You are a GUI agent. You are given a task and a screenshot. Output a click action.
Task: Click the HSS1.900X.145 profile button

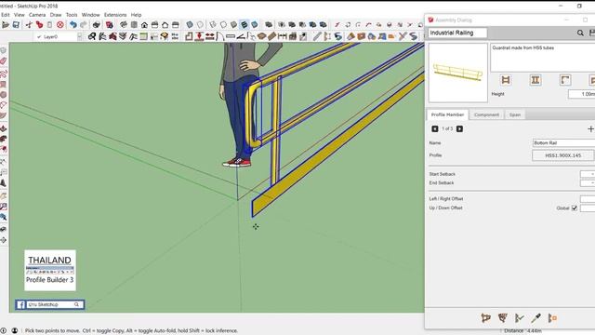pos(562,155)
